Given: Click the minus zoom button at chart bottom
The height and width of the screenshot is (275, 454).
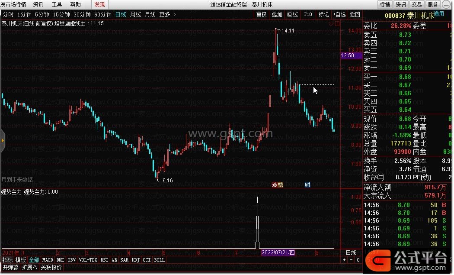Looking at the screenshot, I should tap(351, 260).
